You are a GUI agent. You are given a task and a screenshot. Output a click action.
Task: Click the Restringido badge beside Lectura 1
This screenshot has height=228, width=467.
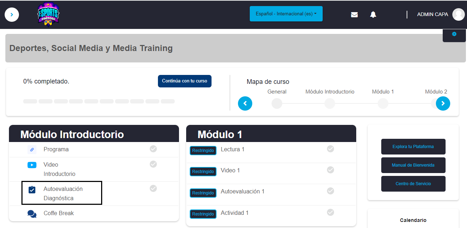coord(203,151)
